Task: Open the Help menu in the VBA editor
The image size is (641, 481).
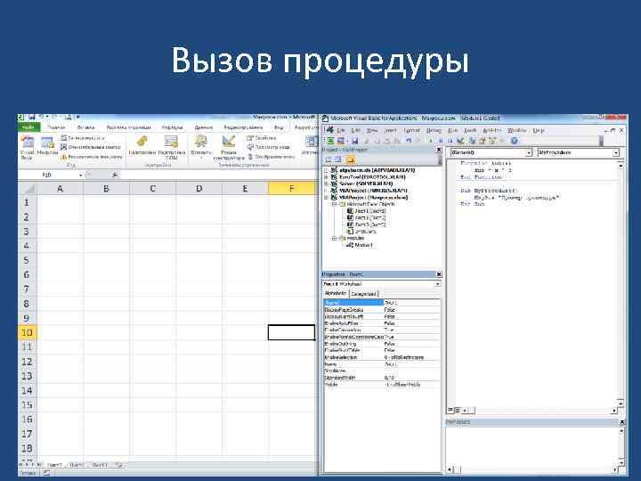Action: (x=539, y=130)
